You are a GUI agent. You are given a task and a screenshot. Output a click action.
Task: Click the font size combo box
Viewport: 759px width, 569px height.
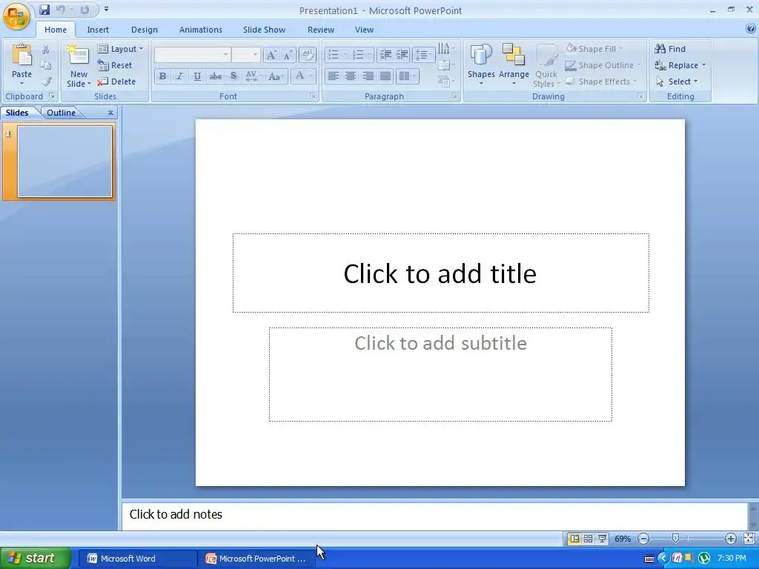tap(246, 55)
